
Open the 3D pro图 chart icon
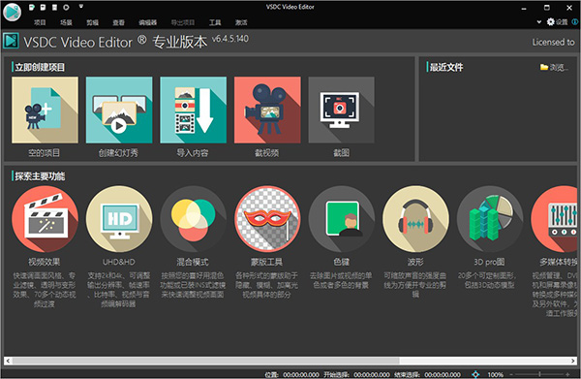coord(489,219)
